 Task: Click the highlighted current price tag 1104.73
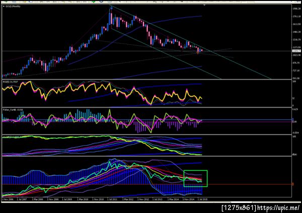point(296,51)
